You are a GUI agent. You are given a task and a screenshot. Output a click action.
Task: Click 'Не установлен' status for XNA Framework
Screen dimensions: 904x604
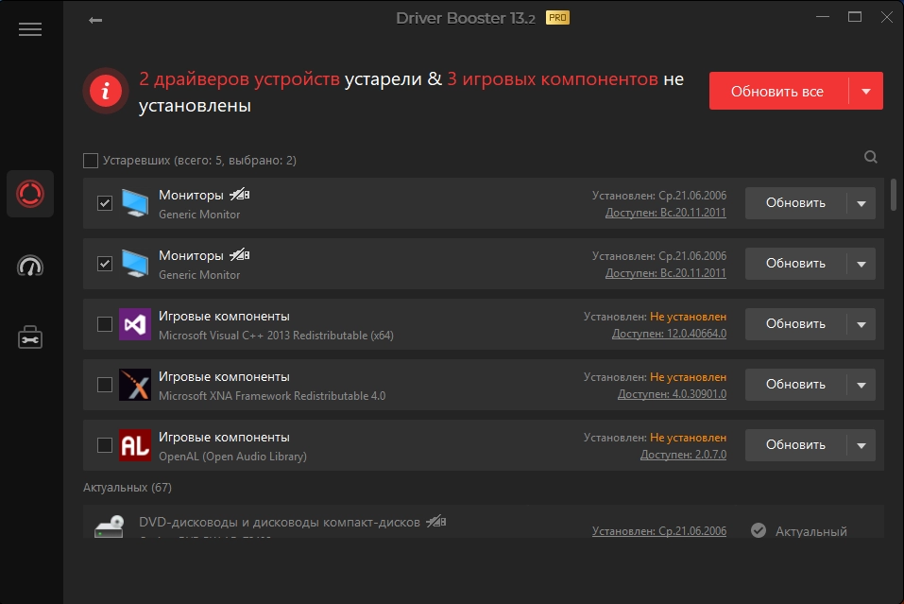click(x=688, y=377)
